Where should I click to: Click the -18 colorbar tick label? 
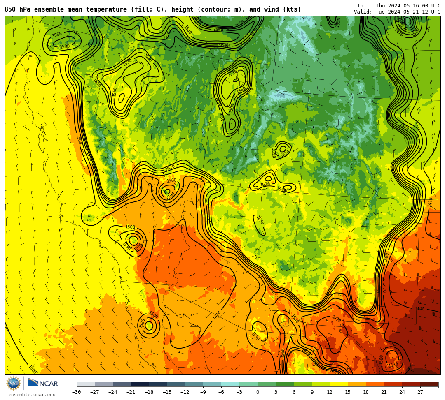[149, 392]
